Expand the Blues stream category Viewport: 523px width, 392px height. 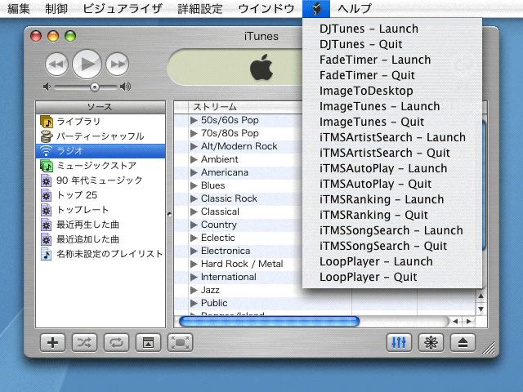[x=194, y=185]
